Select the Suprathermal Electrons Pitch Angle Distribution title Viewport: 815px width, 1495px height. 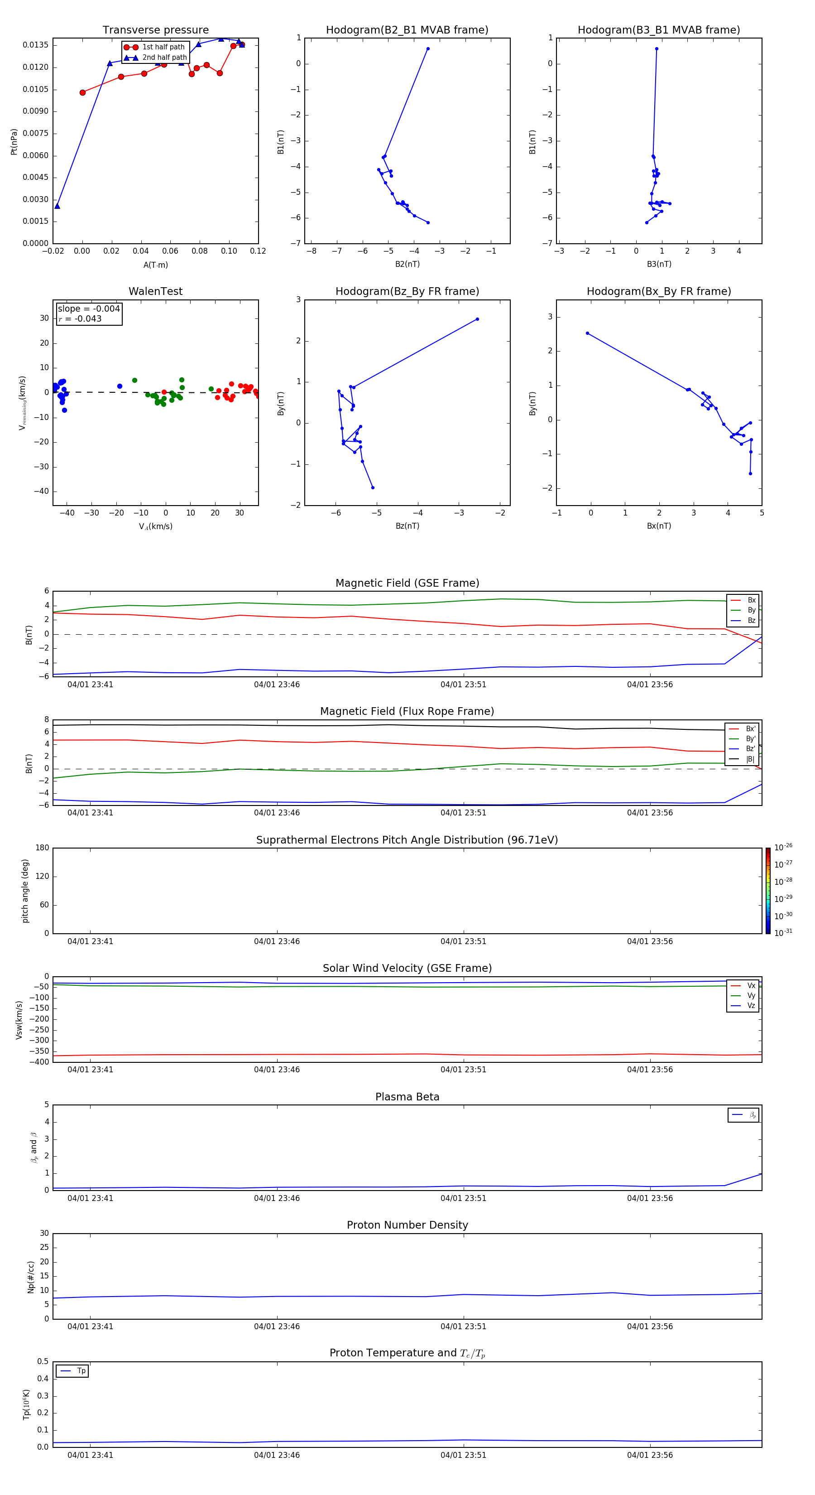pyautogui.click(x=407, y=840)
